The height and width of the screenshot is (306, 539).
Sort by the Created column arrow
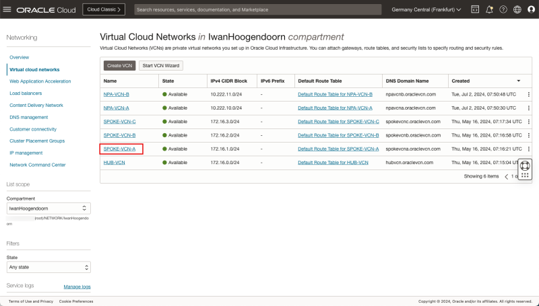(x=518, y=81)
